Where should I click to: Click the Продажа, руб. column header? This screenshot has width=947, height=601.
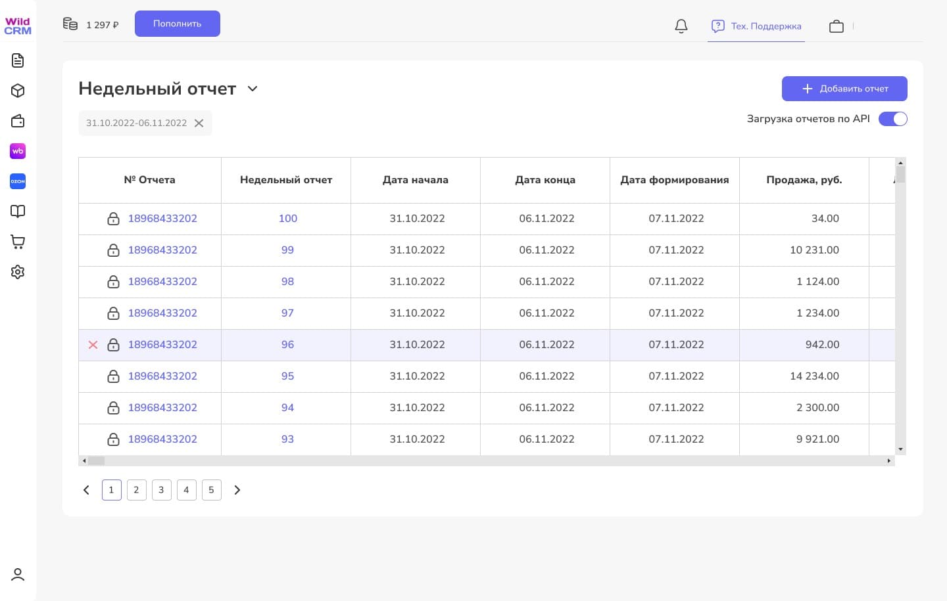point(804,180)
